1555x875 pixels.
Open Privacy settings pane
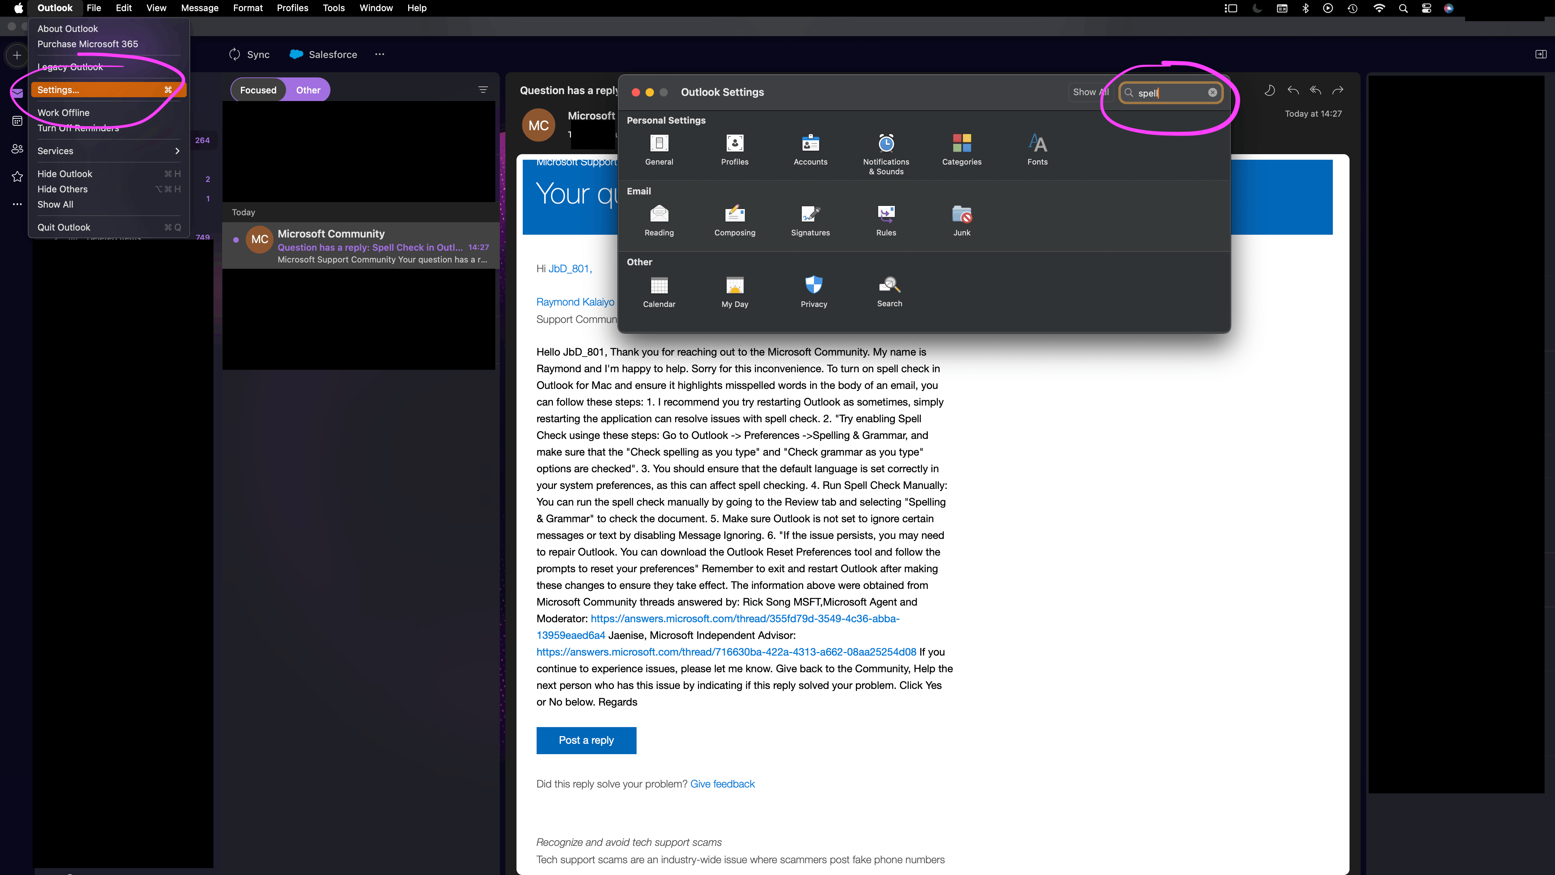(x=814, y=292)
